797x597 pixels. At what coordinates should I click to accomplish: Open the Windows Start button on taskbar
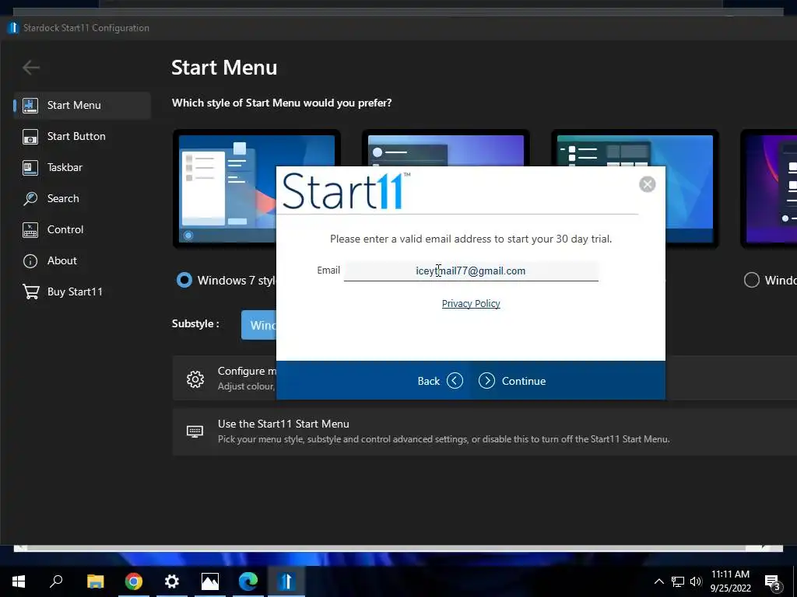coord(19,581)
